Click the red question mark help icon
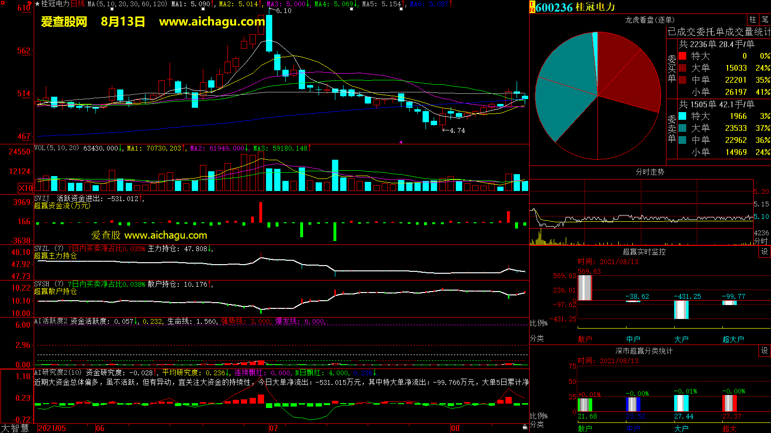The image size is (771, 433). (x=30, y=3)
